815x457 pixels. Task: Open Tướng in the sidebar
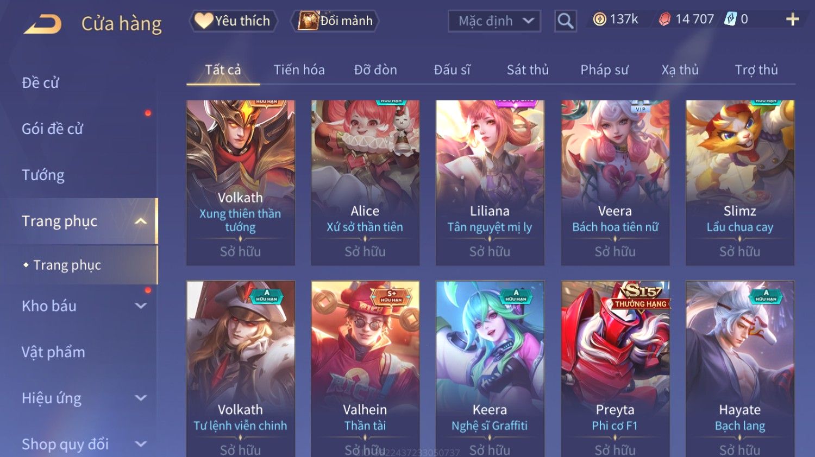coord(43,175)
